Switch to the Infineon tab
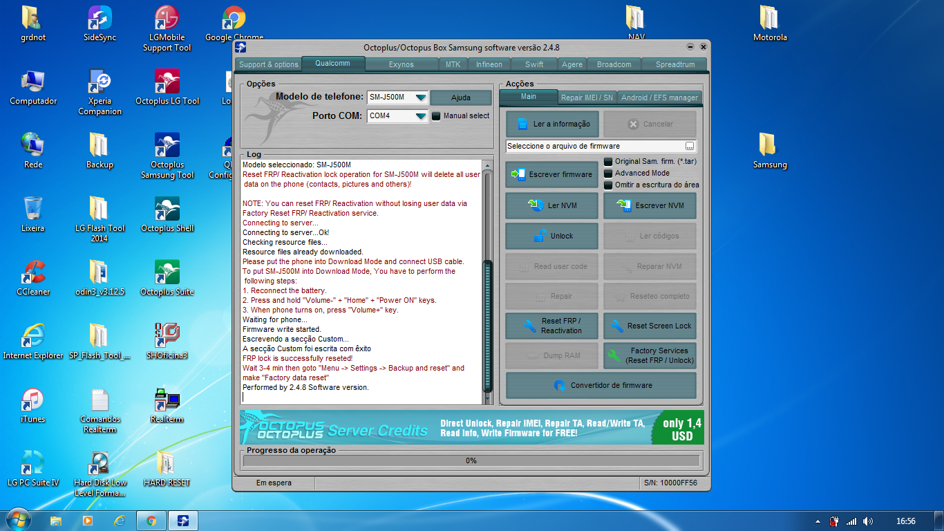This screenshot has width=944, height=531. pyautogui.click(x=489, y=64)
